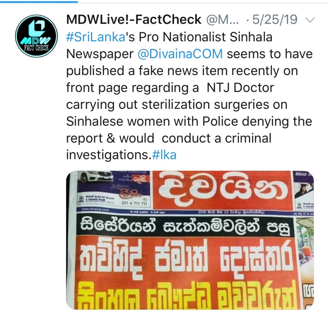
Task: Click the phrase 'fake news item' in the tweet
Action: tap(182, 71)
